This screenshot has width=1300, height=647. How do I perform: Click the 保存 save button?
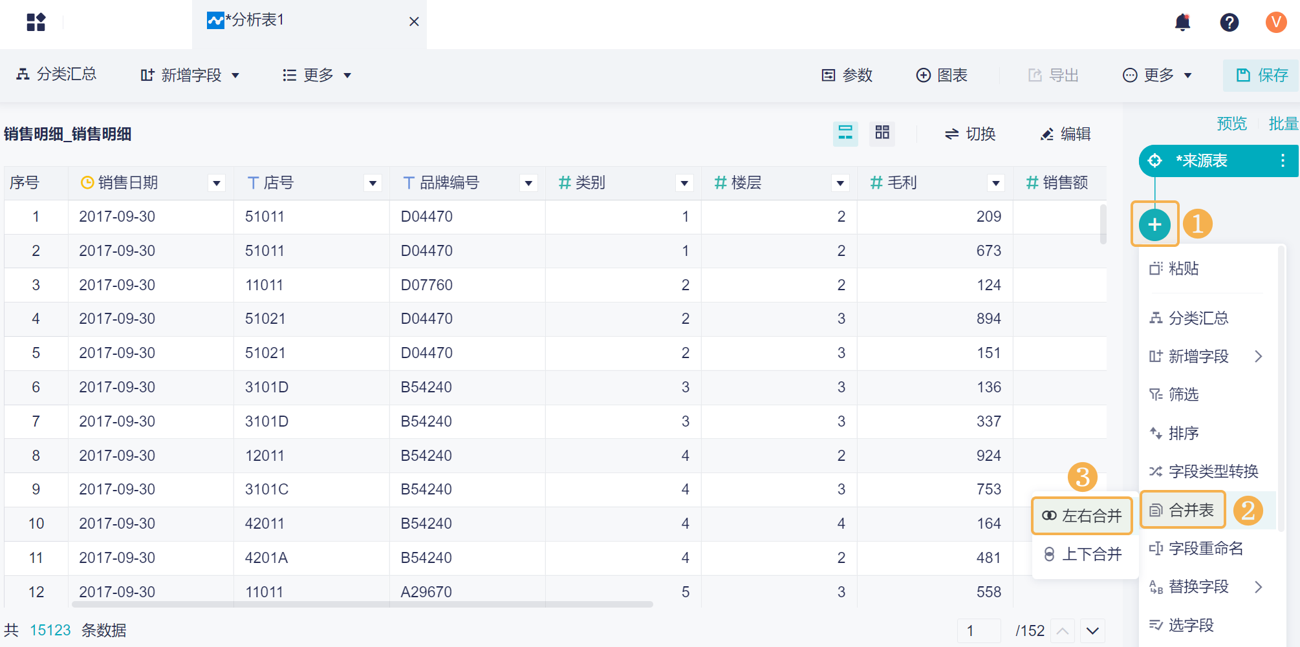pyautogui.click(x=1262, y=76)
